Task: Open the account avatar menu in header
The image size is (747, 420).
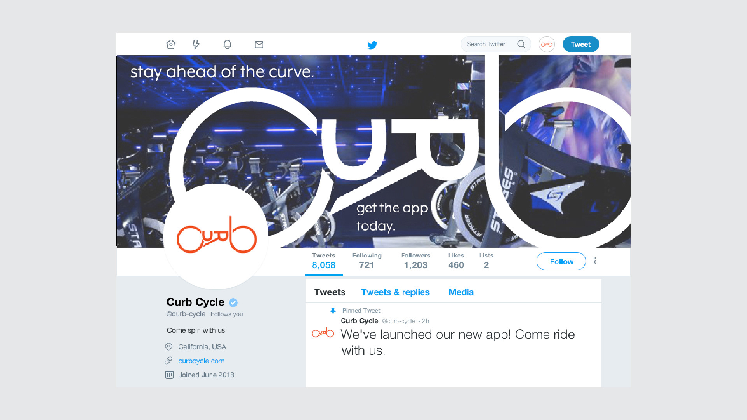Action: [x=547, y=44]
